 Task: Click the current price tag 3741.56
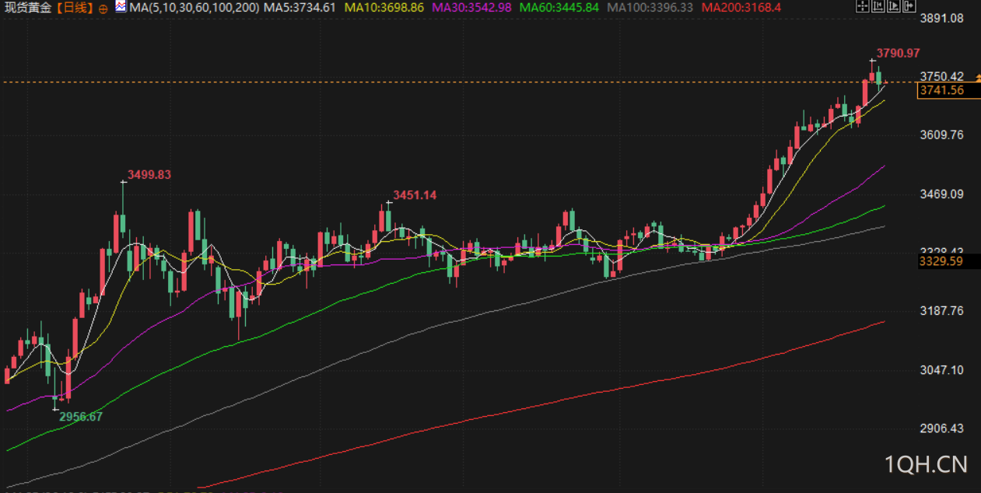pyautogui.click(x=941, y=90)
